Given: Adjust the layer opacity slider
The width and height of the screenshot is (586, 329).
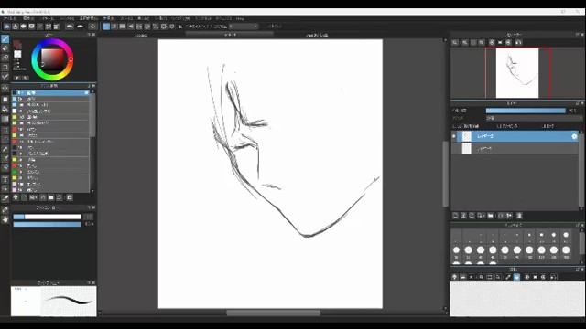Looking at the screenshot, I should pos(526,111).
